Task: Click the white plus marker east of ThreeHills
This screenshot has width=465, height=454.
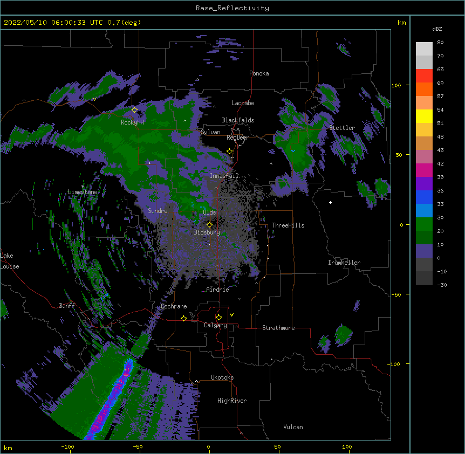Action: pyautogui.click(x=330, y=202)
